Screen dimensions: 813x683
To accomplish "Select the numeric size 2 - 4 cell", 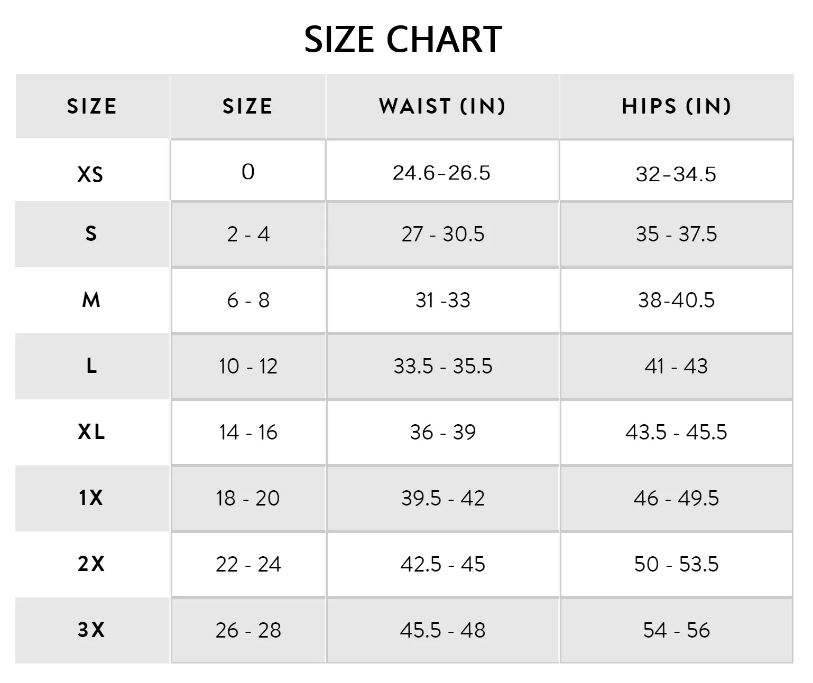I will pos(248,234).
